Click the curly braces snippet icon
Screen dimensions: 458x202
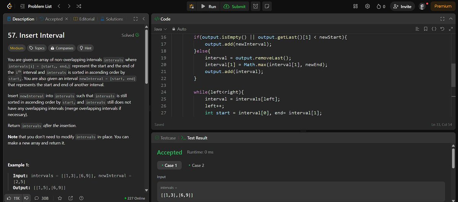coord(434,29)
